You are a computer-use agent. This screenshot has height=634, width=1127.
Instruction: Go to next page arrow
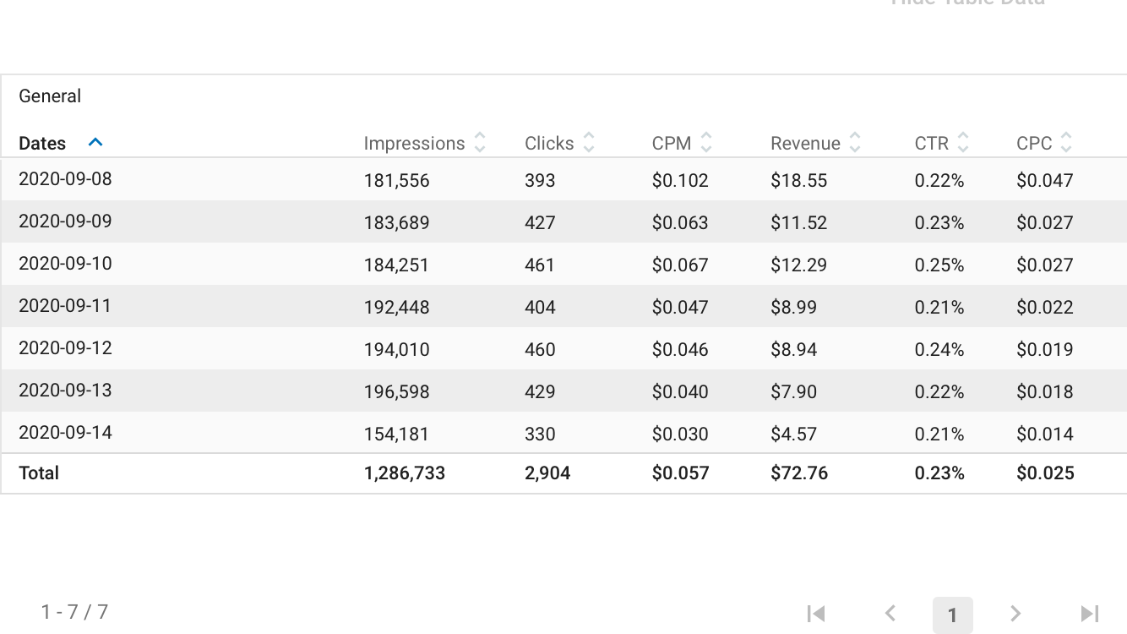[1015, 614]
